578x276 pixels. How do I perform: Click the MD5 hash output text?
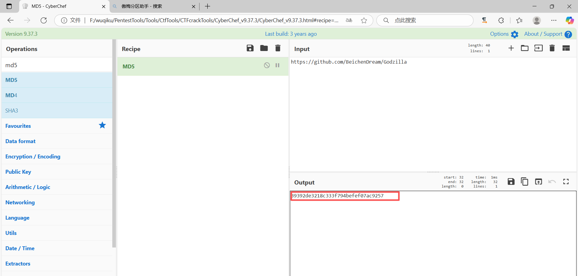[337, 196]
